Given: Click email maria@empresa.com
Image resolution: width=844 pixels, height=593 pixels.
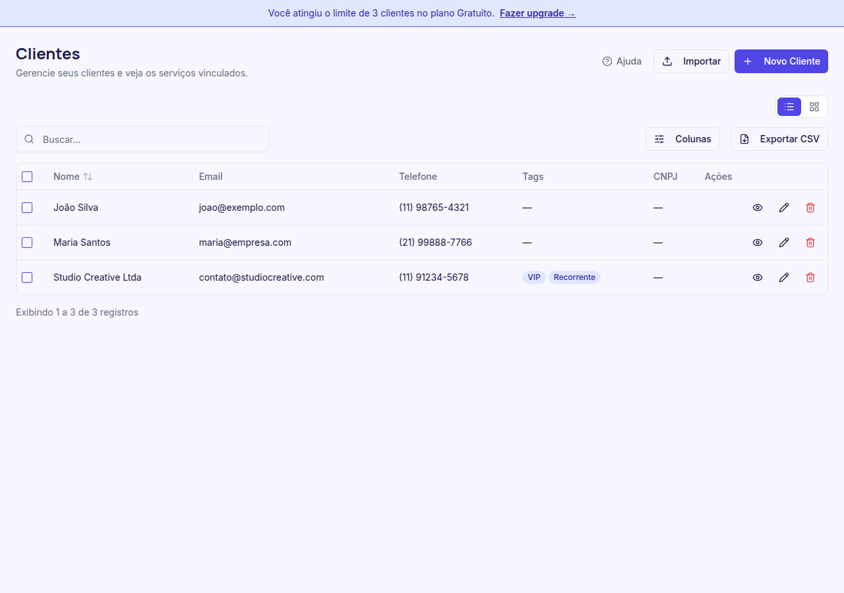Looking at the screenshot, I should click(245, 242).
